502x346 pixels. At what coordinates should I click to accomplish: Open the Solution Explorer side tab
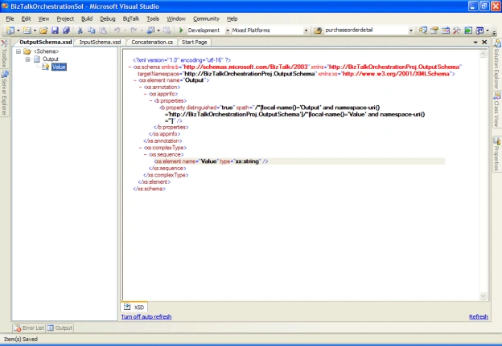click(497, 64)
